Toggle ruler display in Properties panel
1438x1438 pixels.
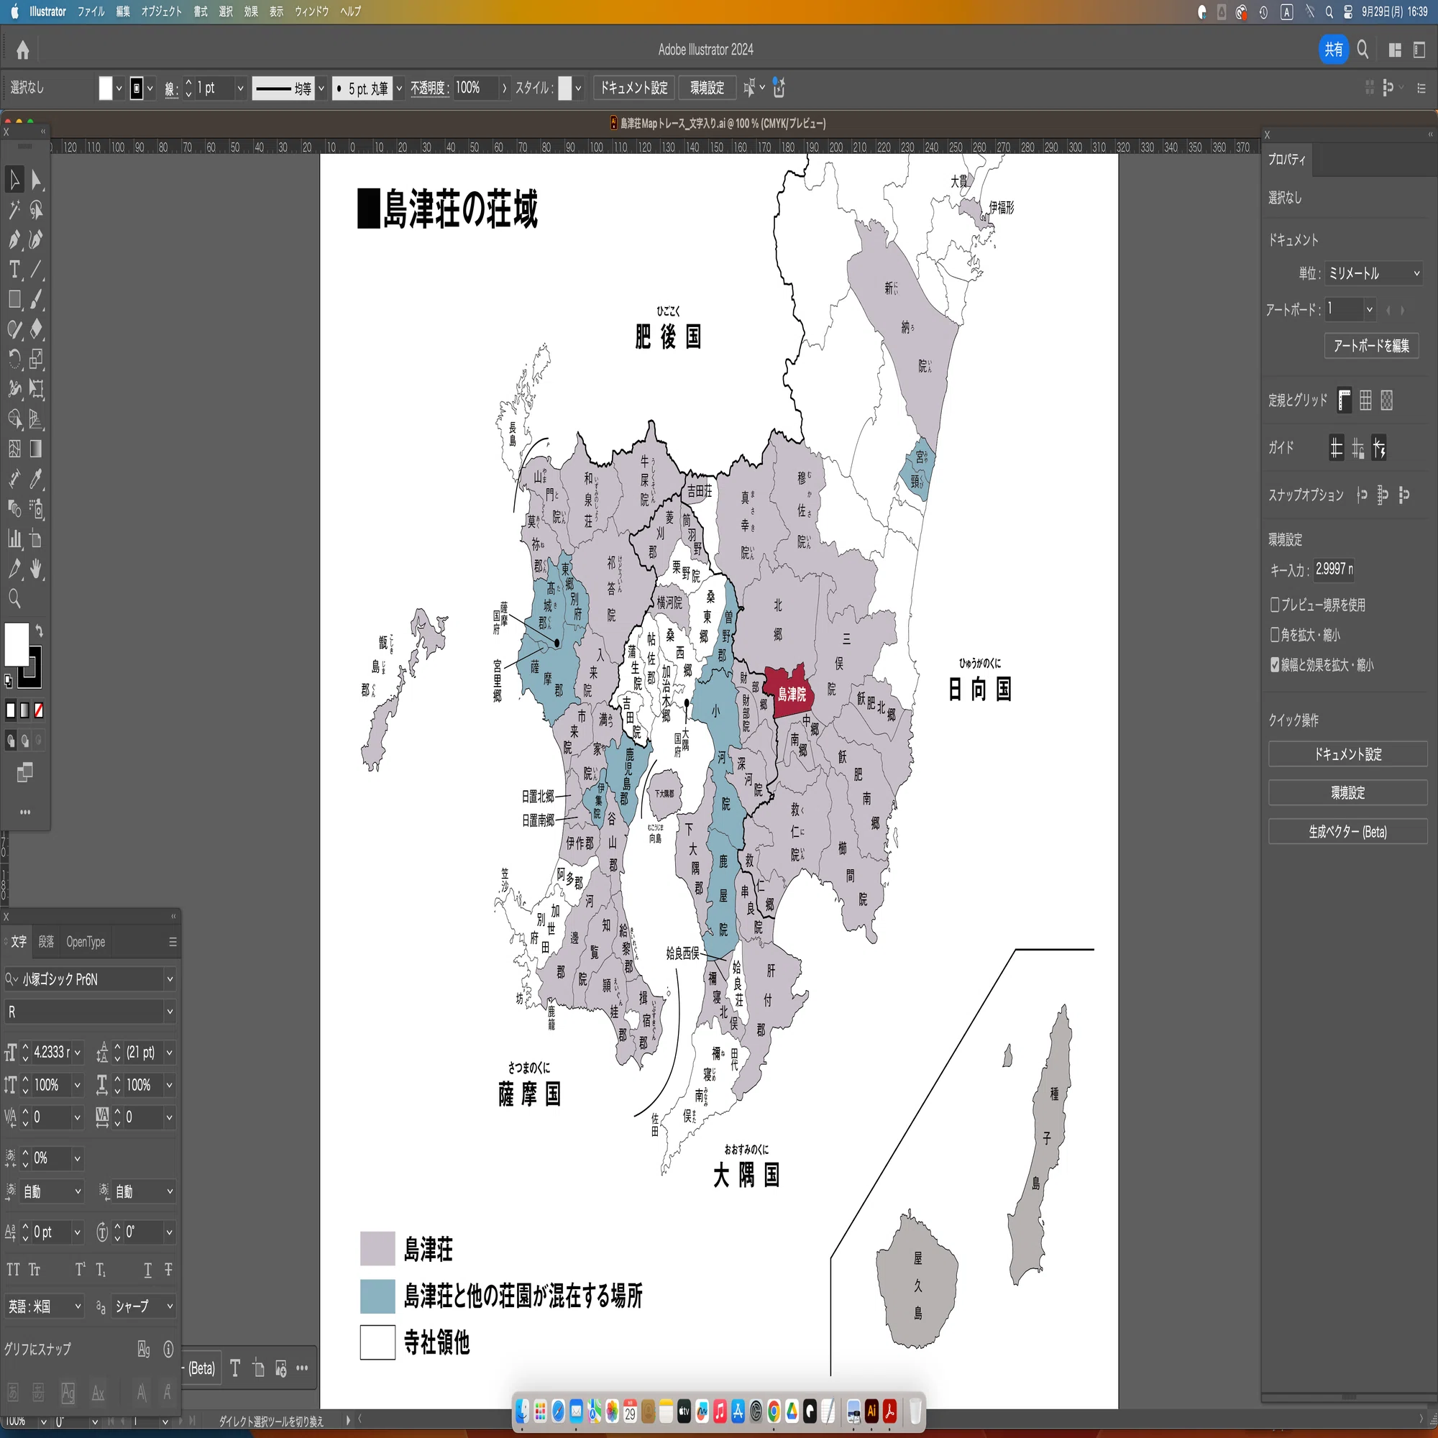pos(1345,400)
